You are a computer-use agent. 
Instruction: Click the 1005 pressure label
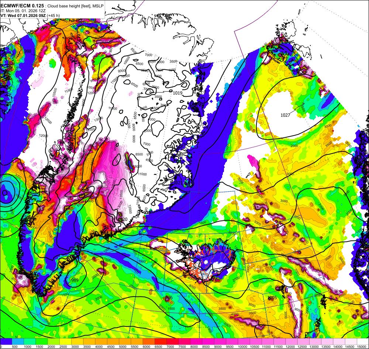pyautogui.click(x=272, y=298)
